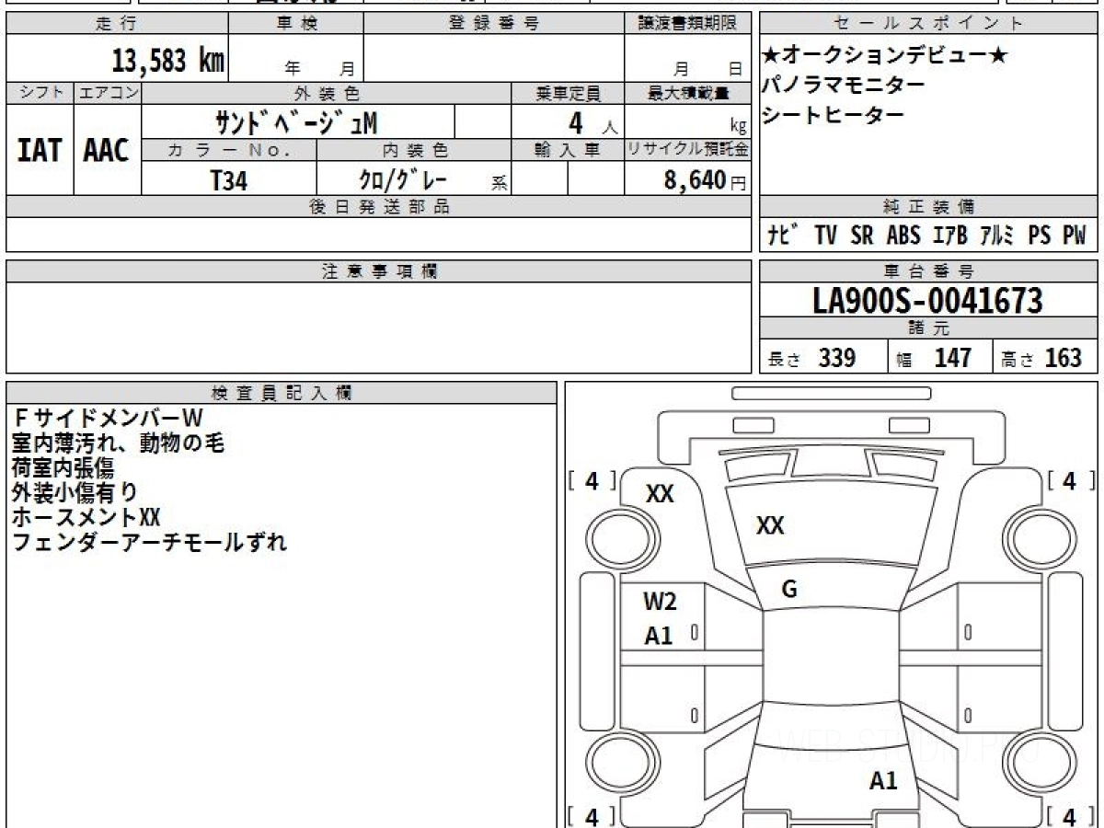Select the ABS equipment item
The width and height of the screenshot is (1104, 828).
pyautogui.click(x=903, y=236)
